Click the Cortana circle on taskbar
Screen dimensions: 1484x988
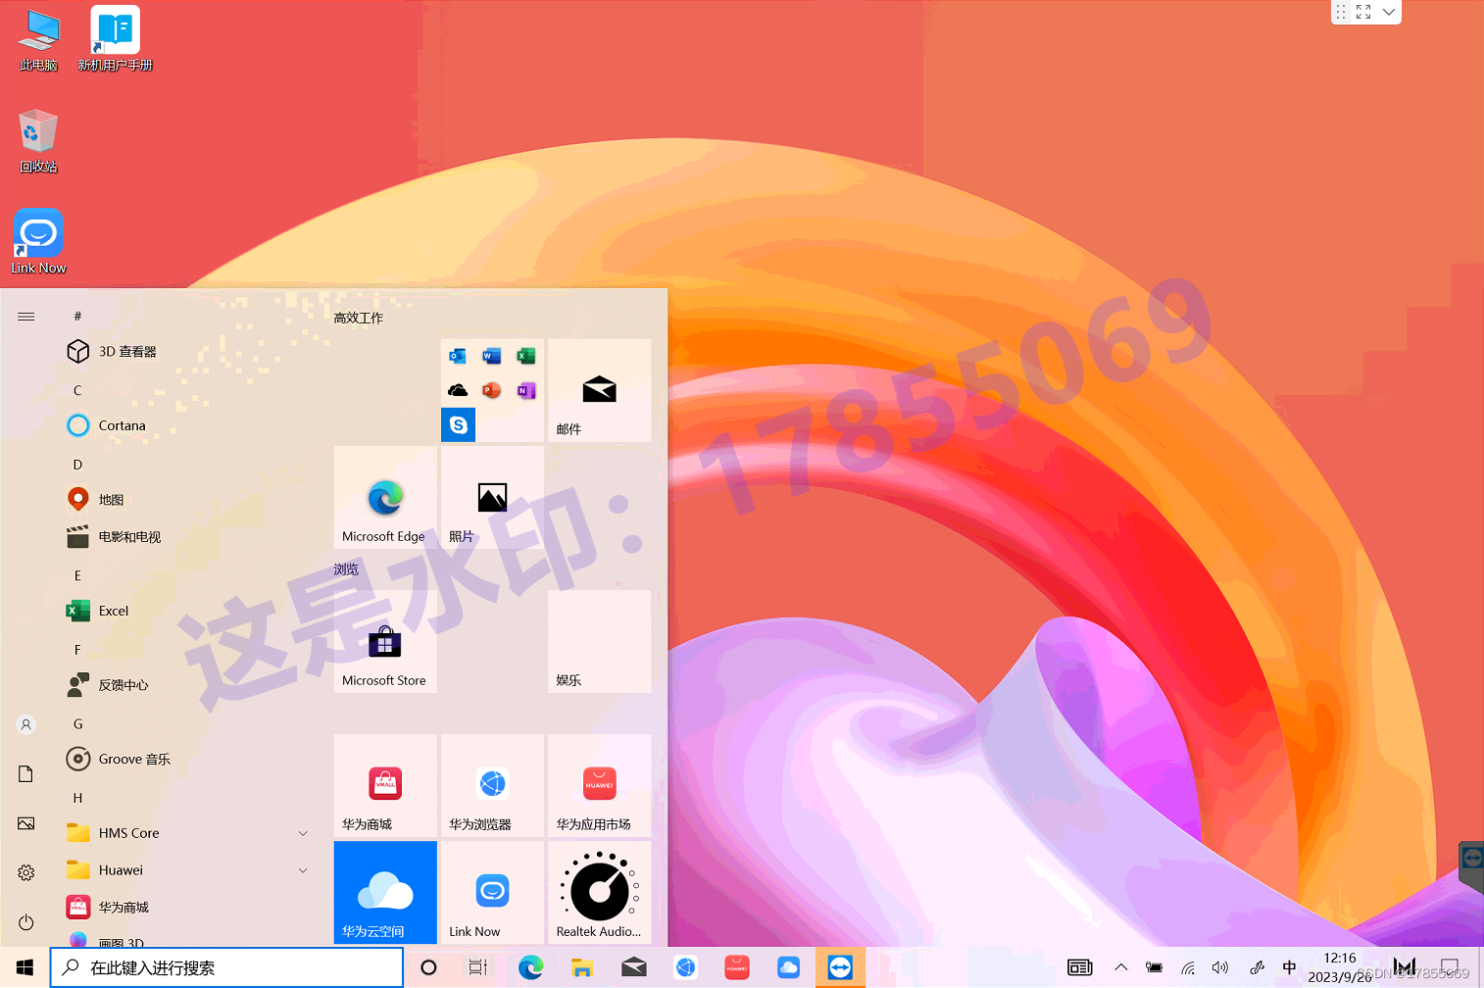pyautogui.click(x=428, y=967)
